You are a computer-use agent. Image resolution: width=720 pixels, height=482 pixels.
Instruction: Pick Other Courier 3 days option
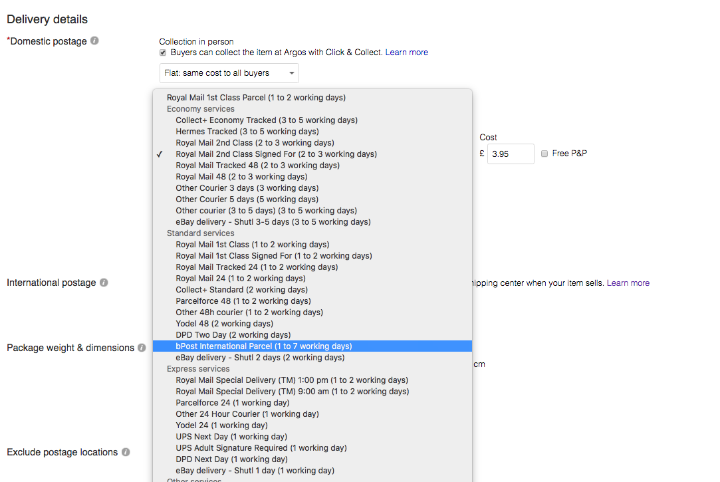coord(312,187)
